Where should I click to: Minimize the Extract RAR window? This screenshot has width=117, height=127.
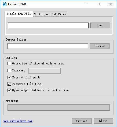[86, 4]
